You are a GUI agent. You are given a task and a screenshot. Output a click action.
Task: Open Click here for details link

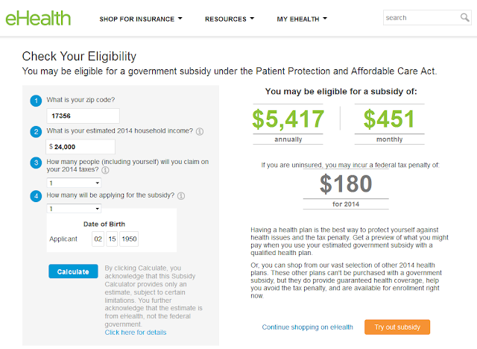point(136,333)
